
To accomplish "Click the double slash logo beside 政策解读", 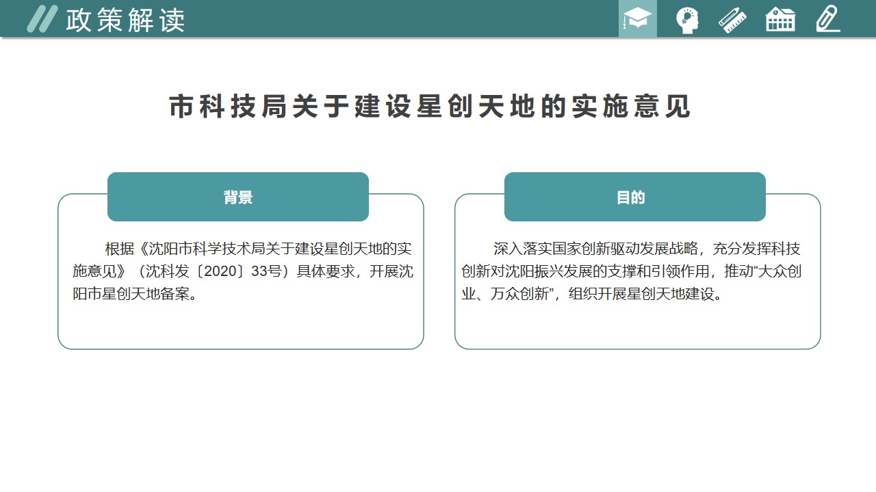I will [41, 19].
